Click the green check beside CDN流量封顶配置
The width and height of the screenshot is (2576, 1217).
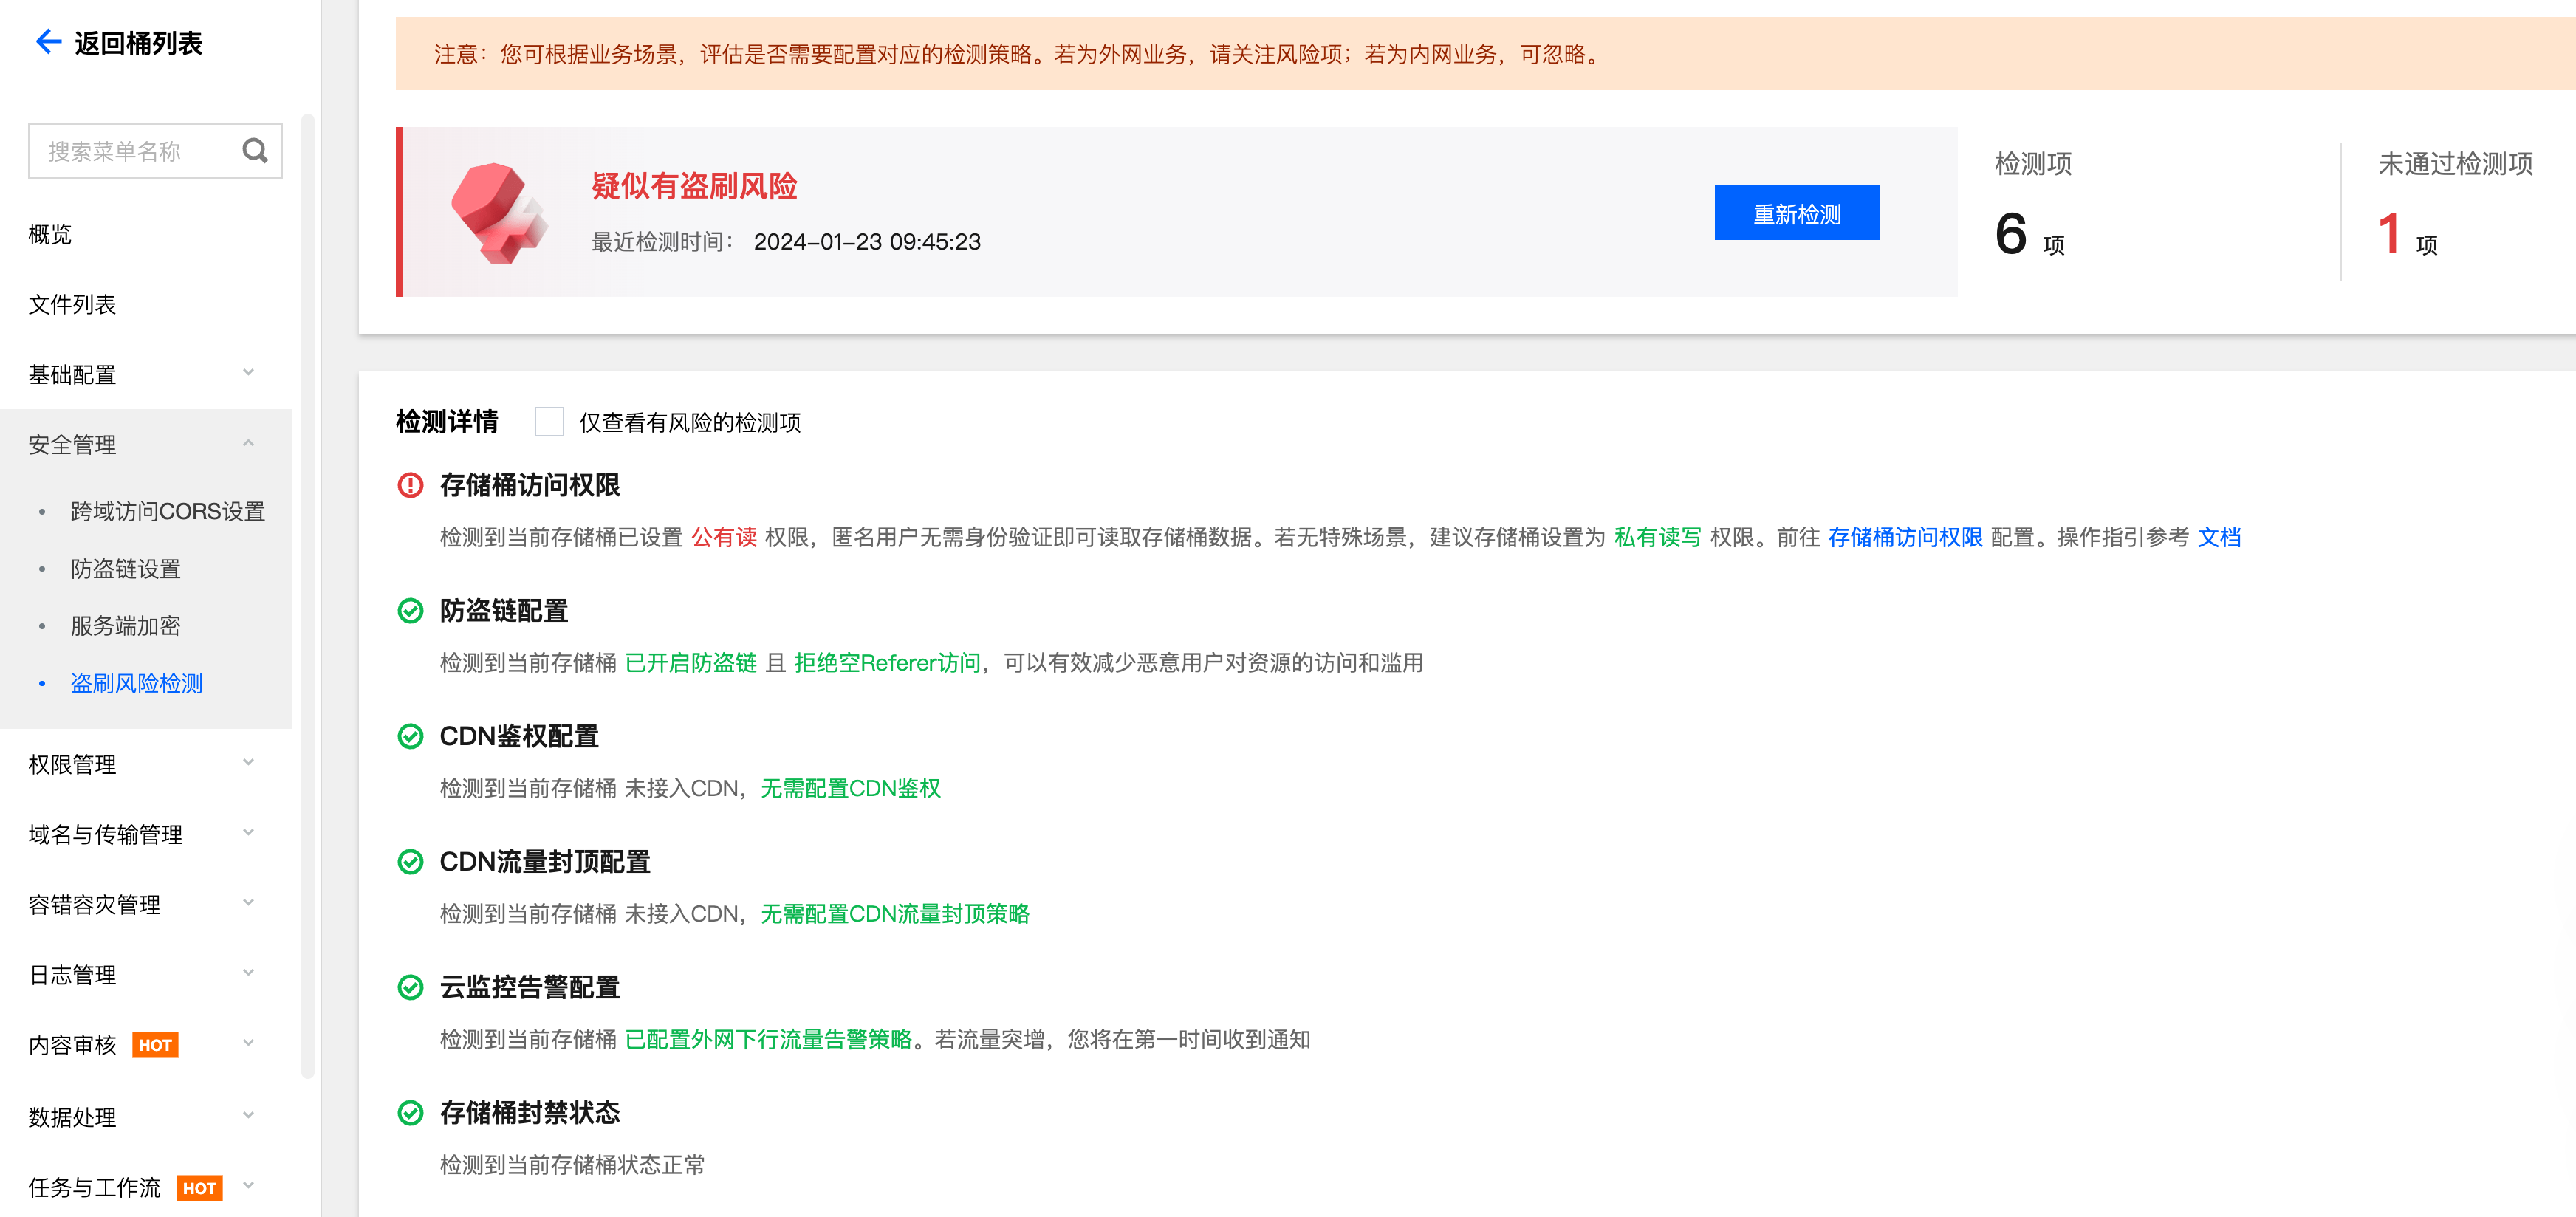point(410,862)
